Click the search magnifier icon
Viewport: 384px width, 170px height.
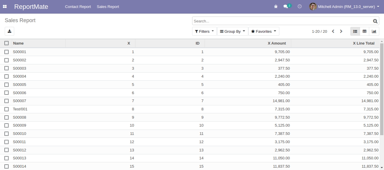(x=375, y=21)
